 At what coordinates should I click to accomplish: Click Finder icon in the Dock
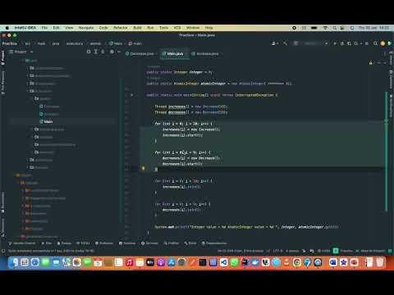(x=14, y=262)
